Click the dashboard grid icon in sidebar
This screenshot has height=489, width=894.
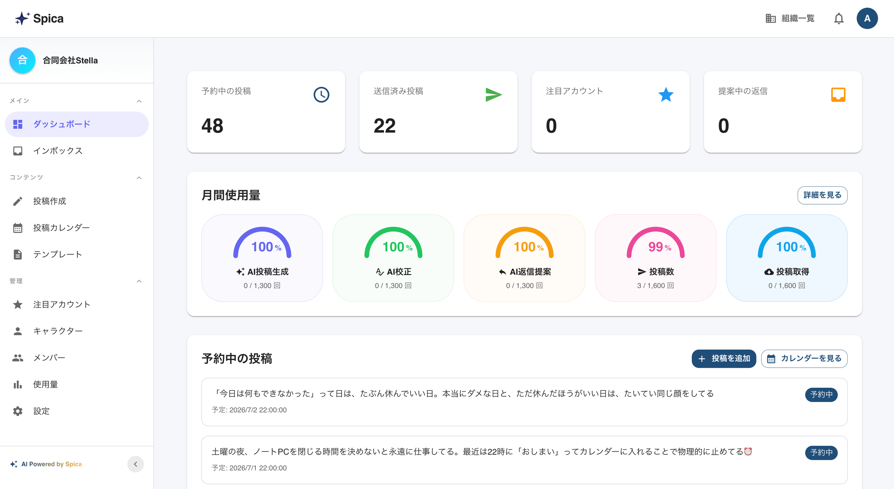[x=18, y=124]
